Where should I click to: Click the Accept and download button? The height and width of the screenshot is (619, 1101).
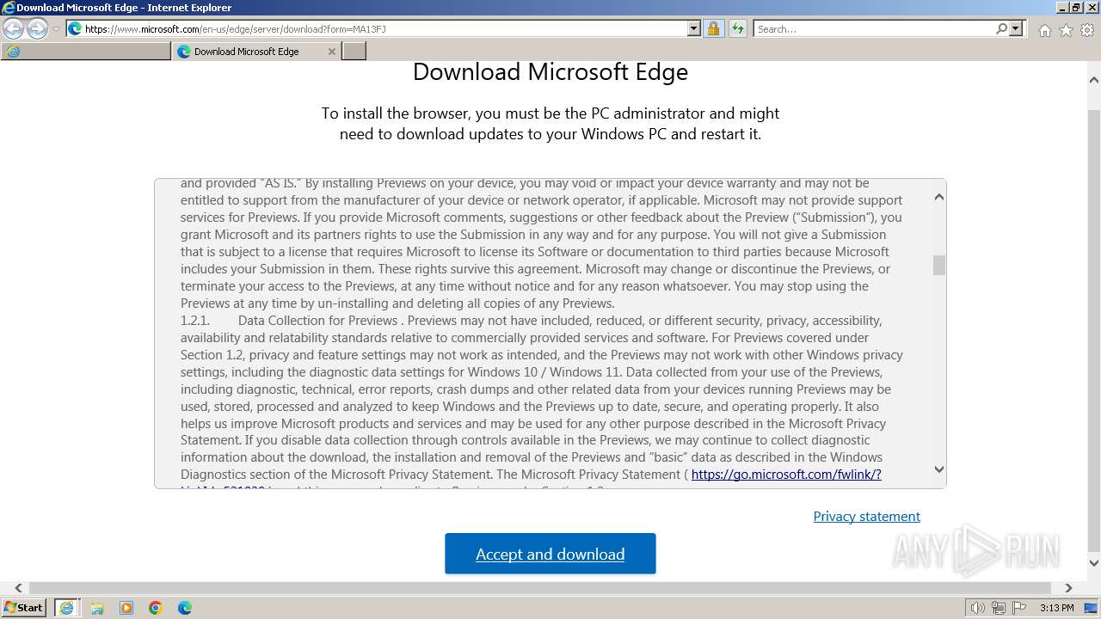(x=550, y=554)
